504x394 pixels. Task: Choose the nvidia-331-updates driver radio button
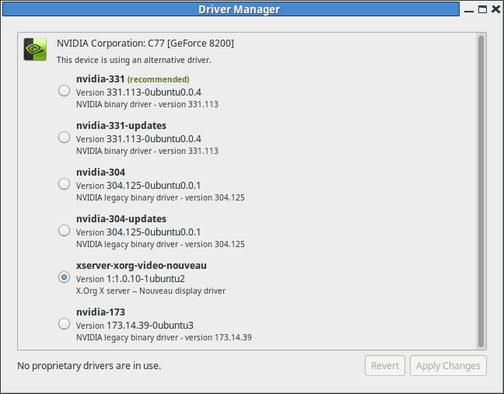point(65,137)
